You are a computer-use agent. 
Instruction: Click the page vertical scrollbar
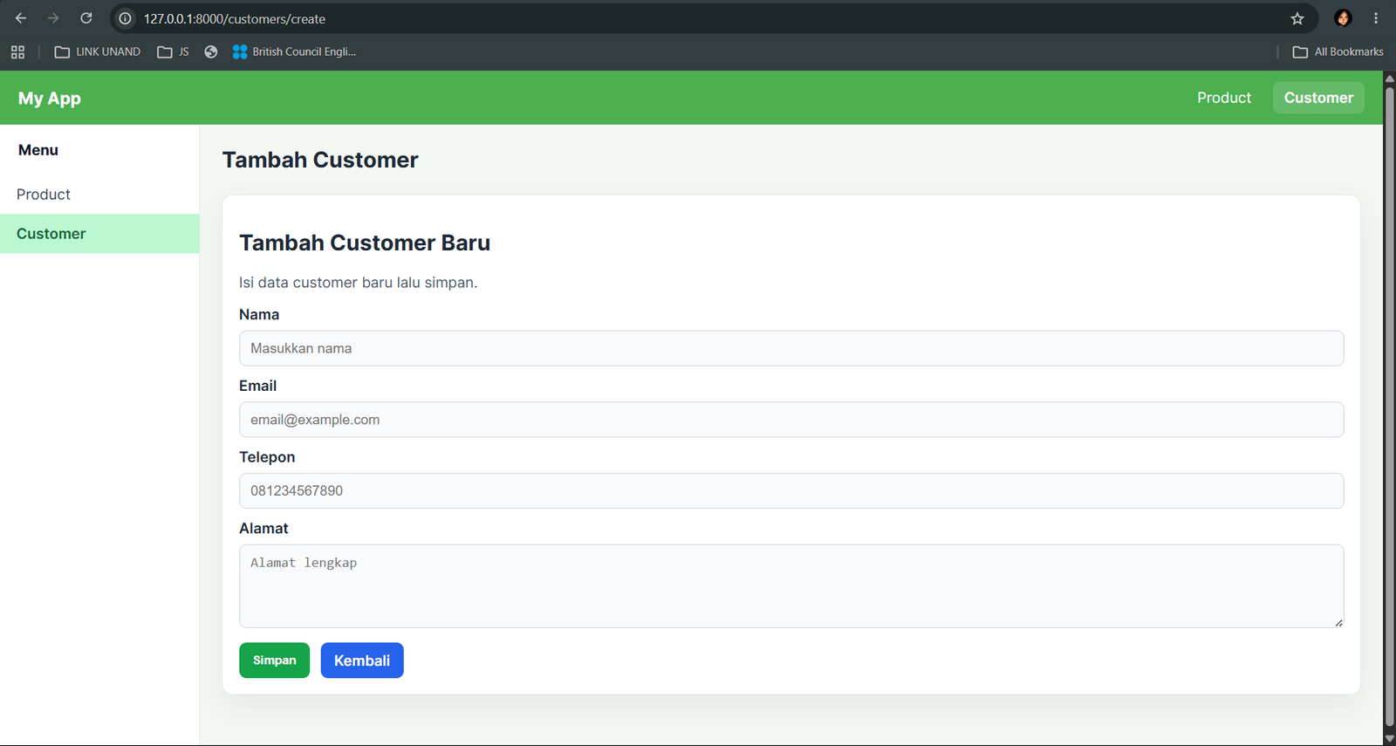[1389, 406]
